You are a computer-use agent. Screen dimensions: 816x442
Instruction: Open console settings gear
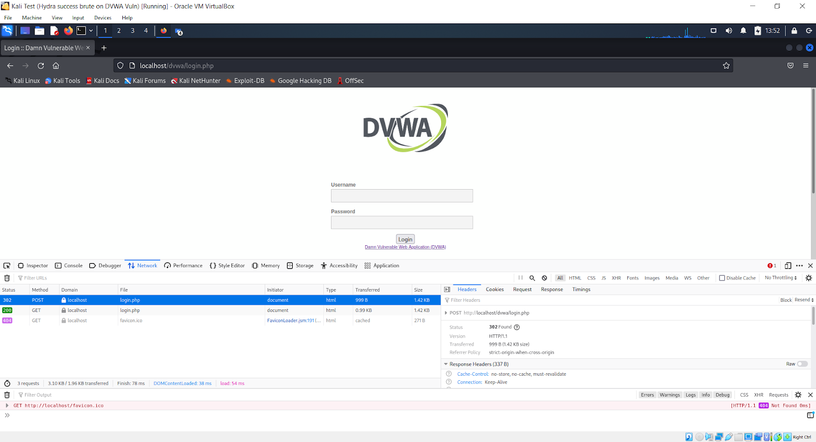798,395
